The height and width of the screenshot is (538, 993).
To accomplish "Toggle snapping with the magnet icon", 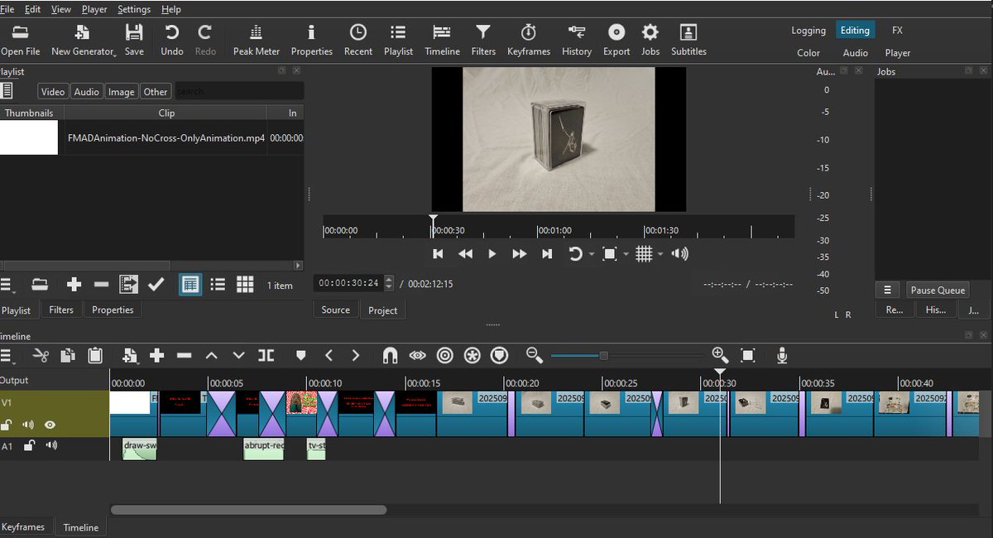I will point(389,355).
